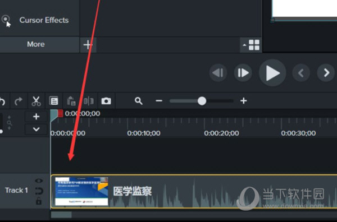Capture a snapshot with the camera icon
The width and height of the screenshot is (337, 222).
point(106,101)
